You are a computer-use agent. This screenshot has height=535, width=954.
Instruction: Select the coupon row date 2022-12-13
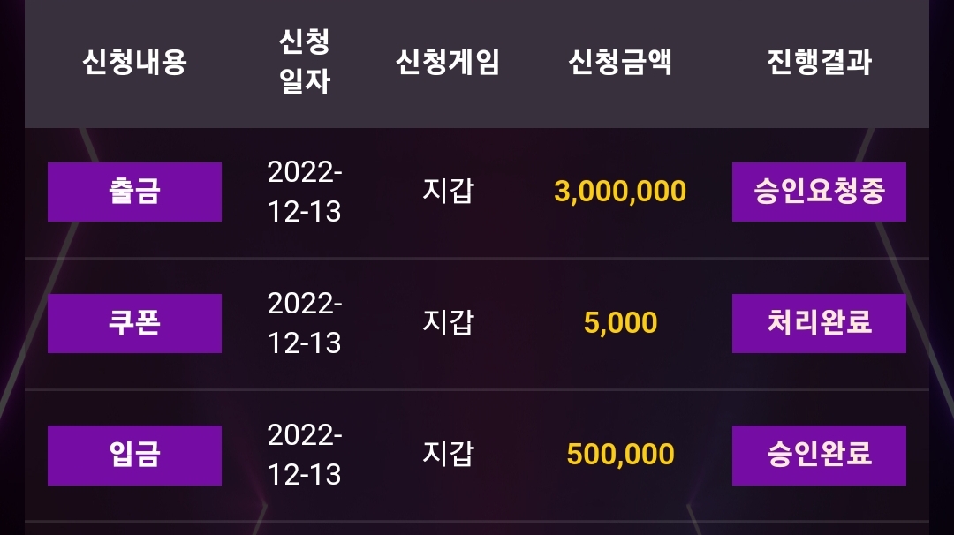(304, 323)
